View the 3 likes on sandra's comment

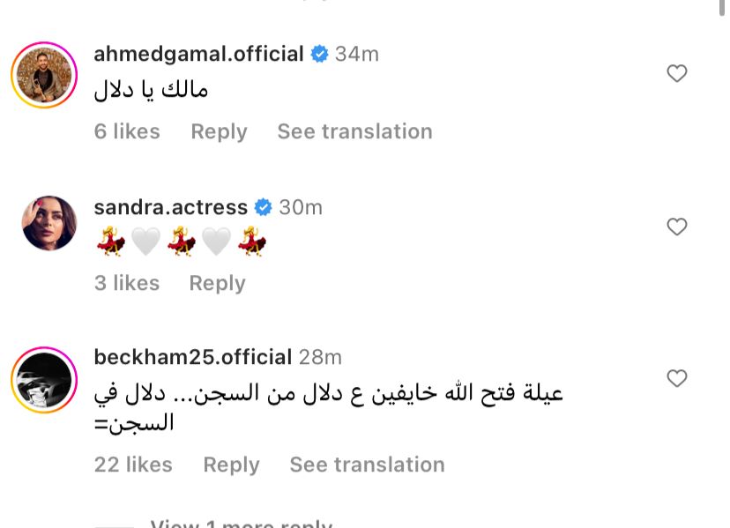(127, 283)
